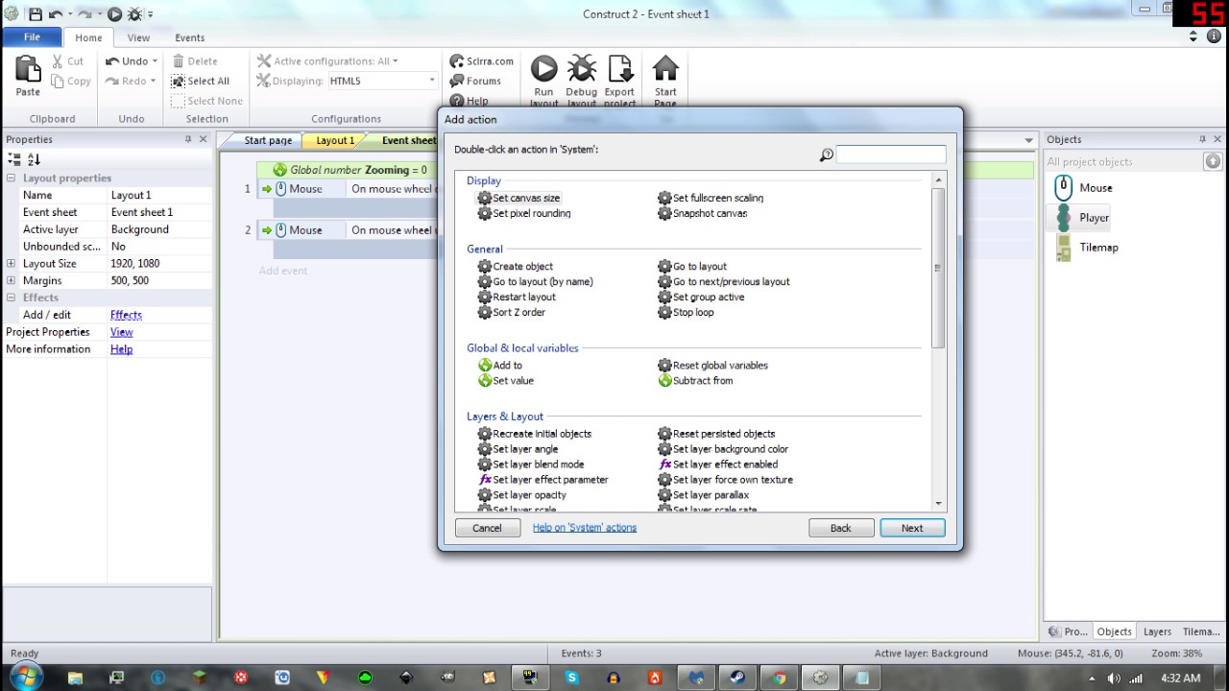Select the Set value action
1229x691 pixels.
(506, 381)
